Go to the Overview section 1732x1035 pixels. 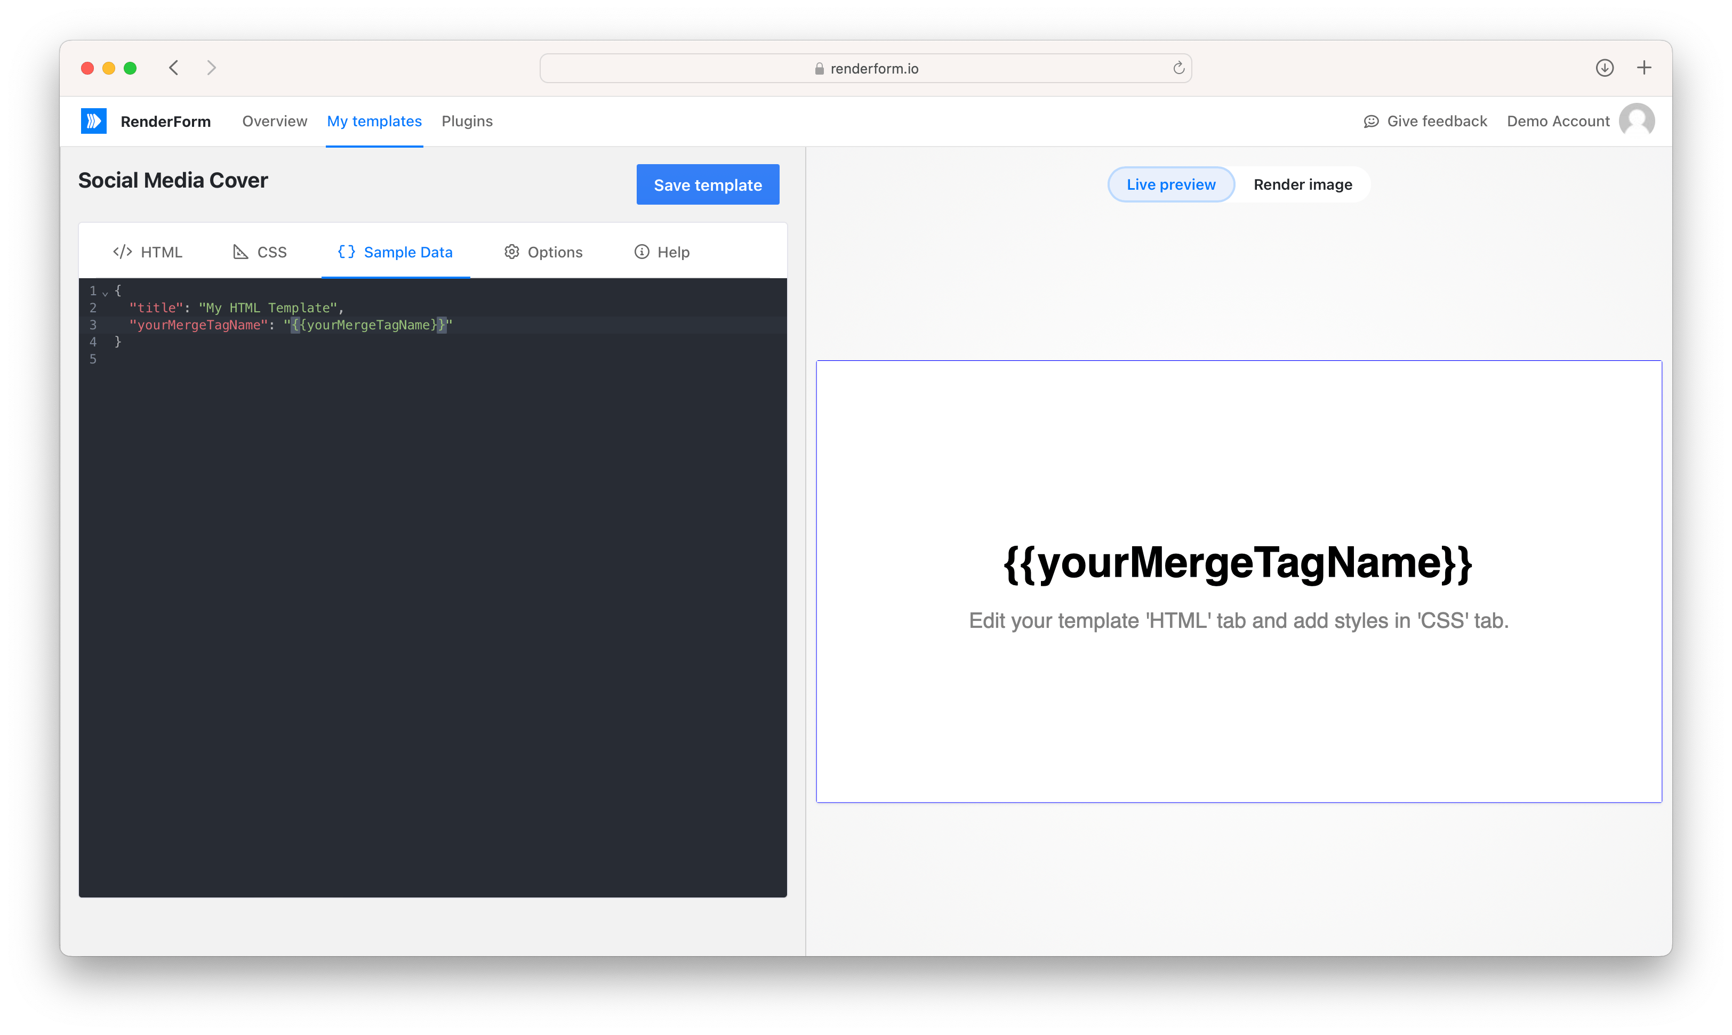274,120
